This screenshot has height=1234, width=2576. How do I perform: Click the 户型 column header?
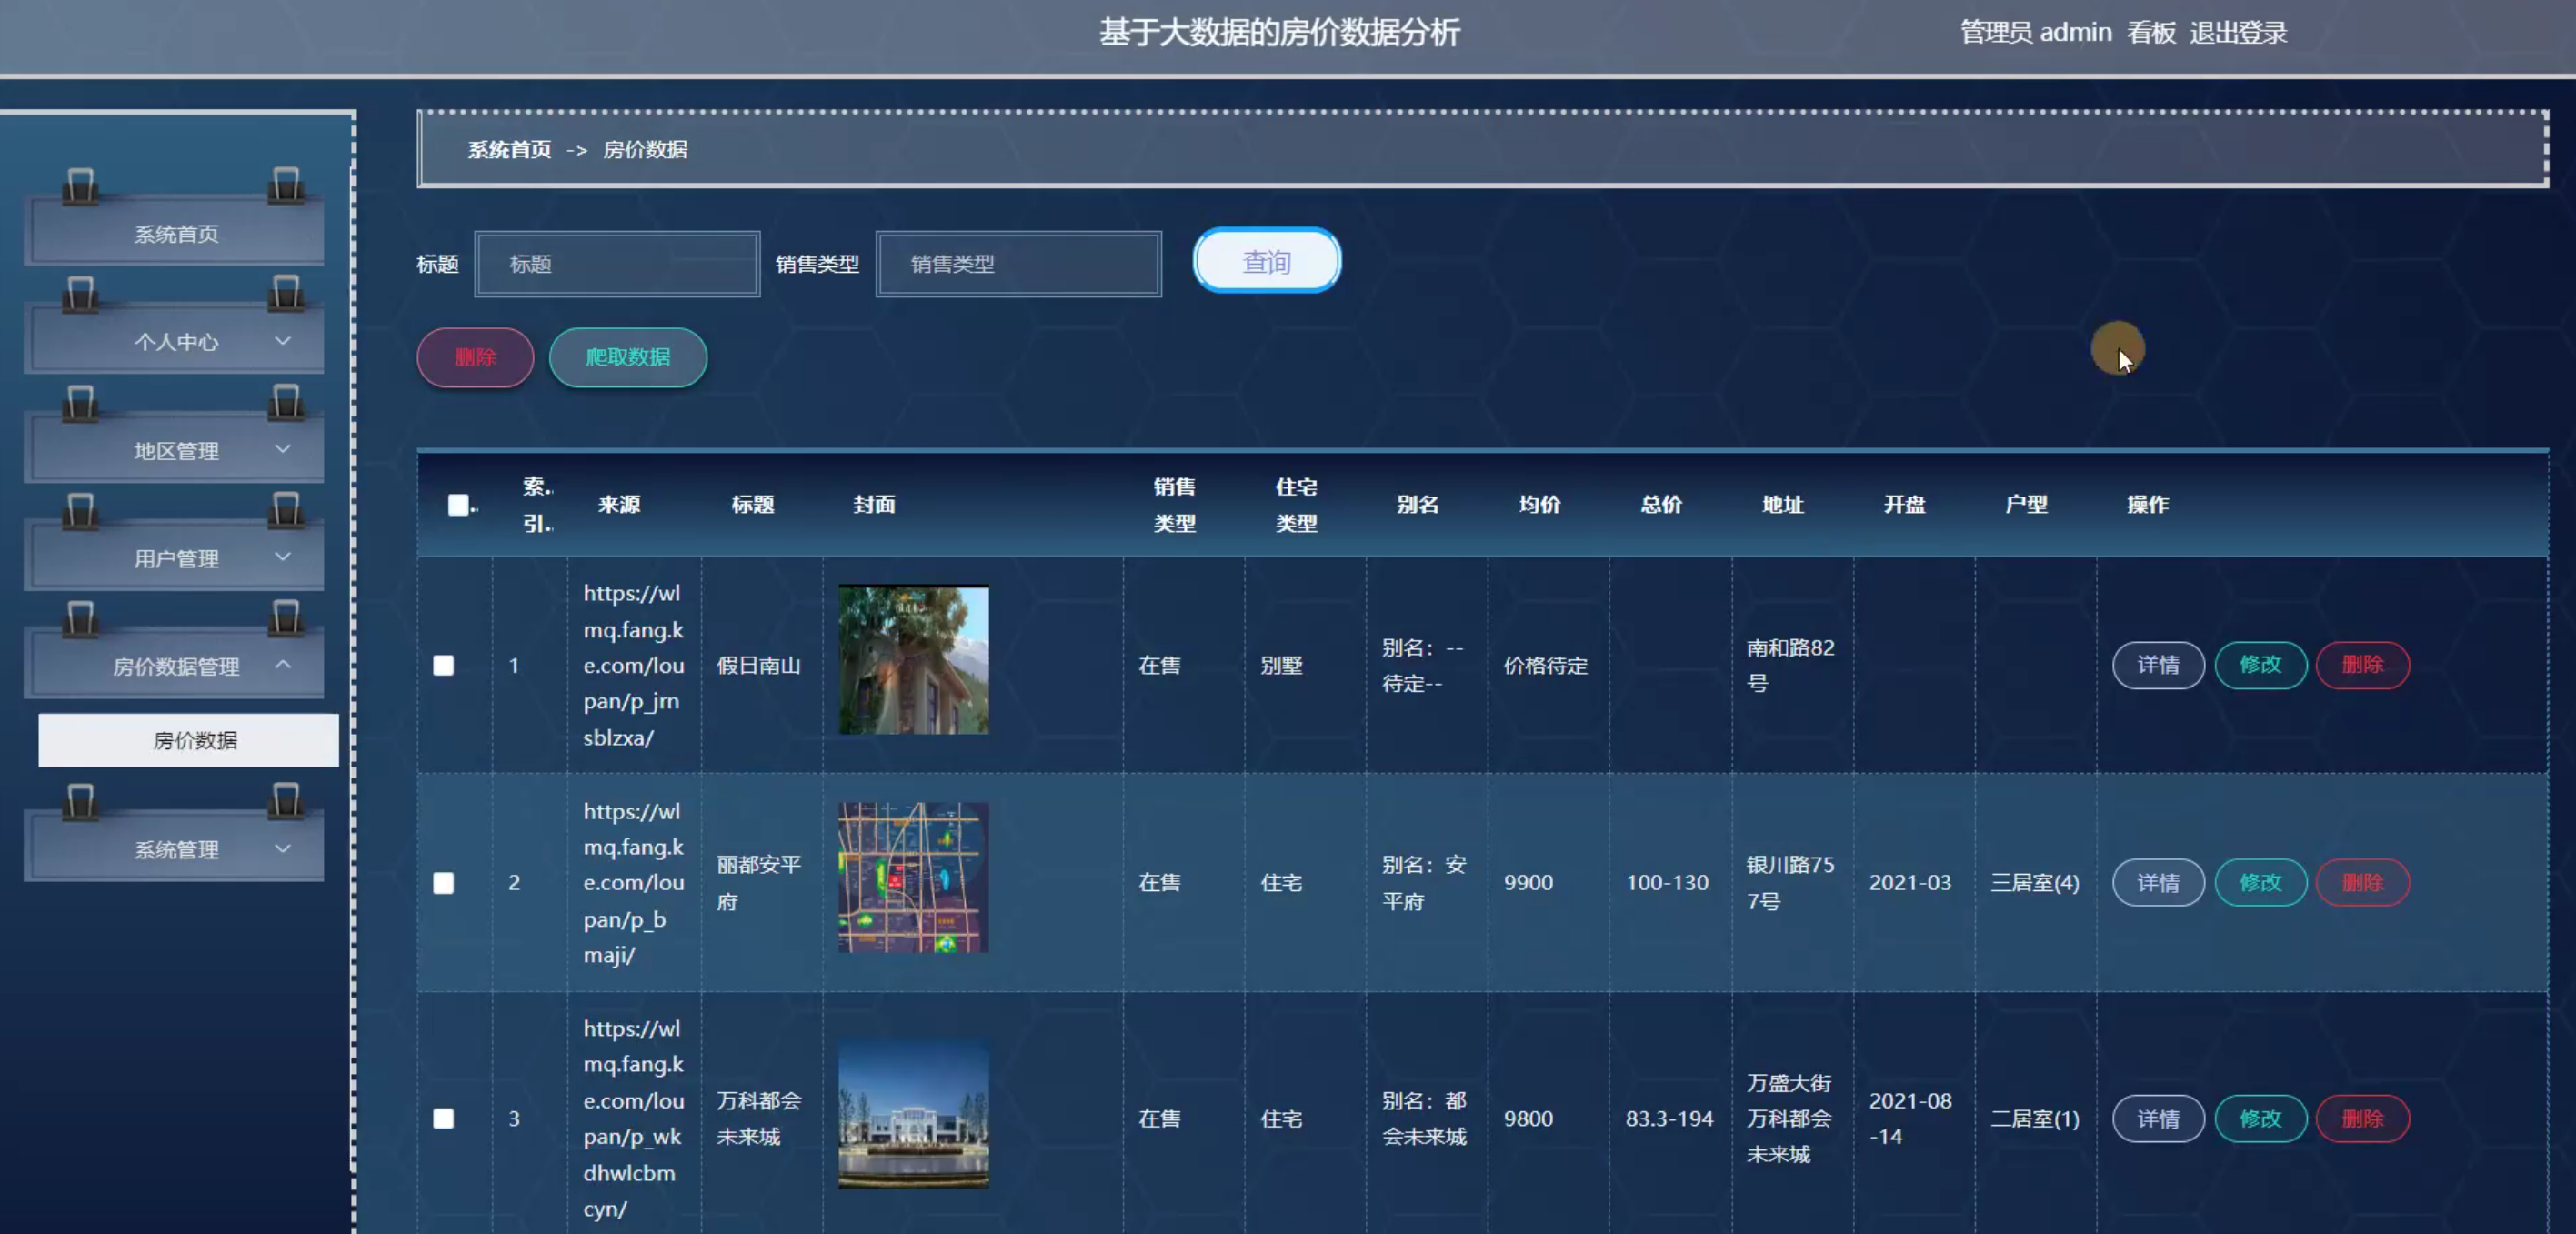[2026, 505]
